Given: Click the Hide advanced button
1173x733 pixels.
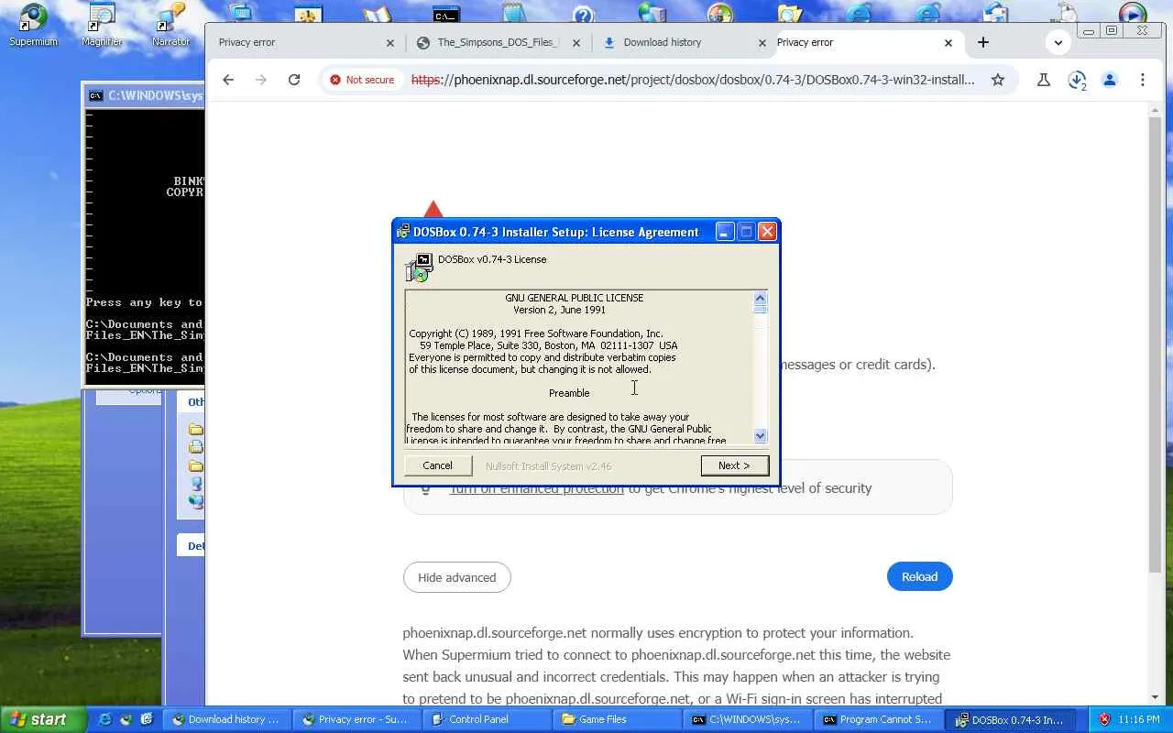Looking at the screenshot, I should [456, 577].
